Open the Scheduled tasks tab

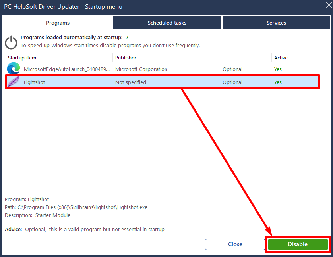pos(167,23)
